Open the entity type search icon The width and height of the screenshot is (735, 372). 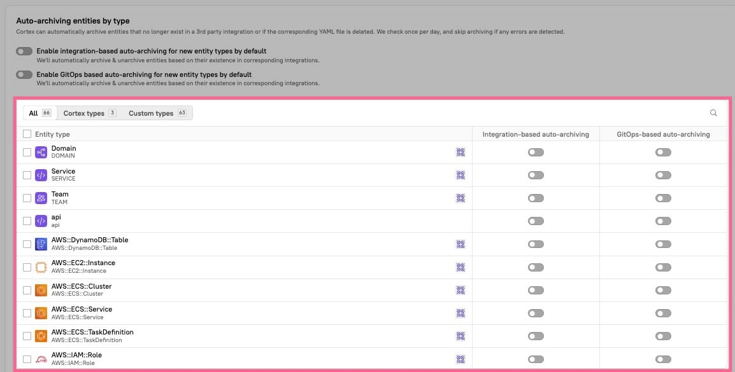click(713, 113)
